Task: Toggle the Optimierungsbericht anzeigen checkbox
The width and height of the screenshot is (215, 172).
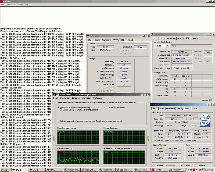Action: point(58,121)
